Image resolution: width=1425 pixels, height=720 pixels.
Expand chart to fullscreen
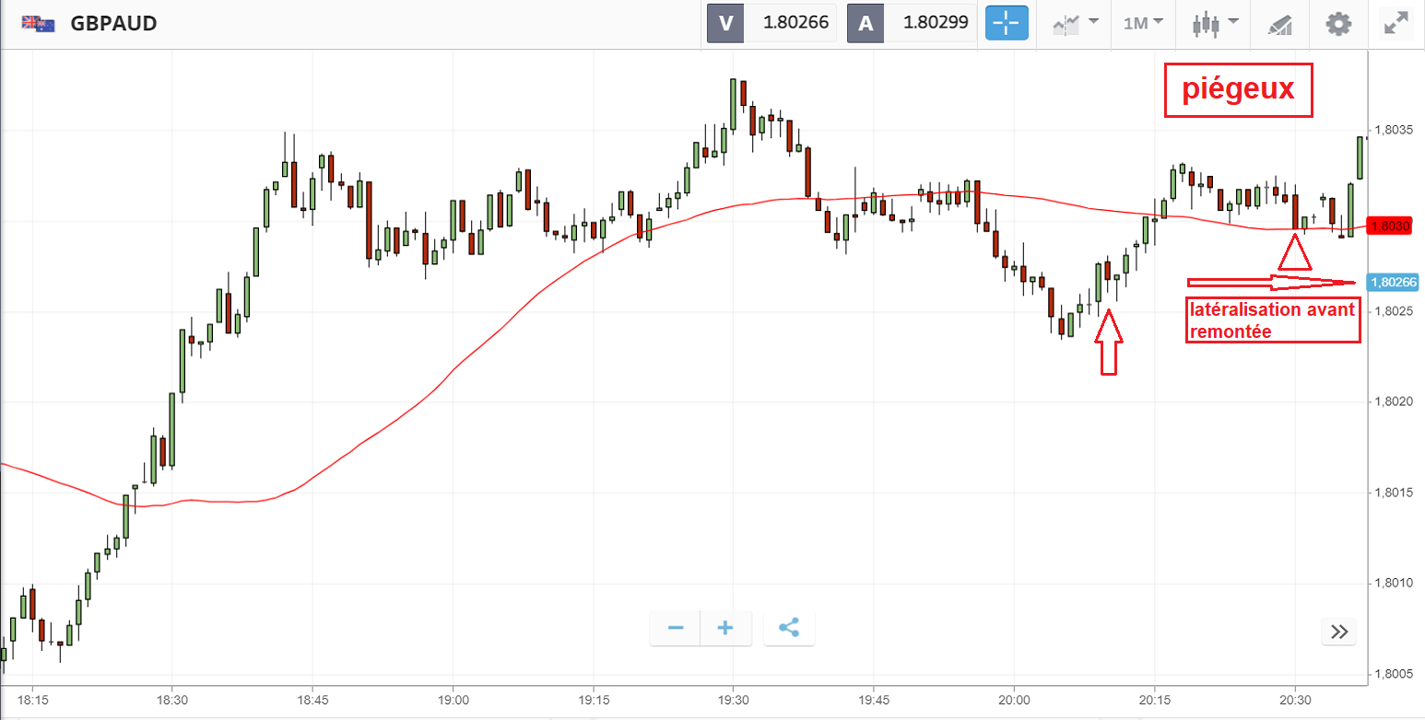pos(1396,23)
